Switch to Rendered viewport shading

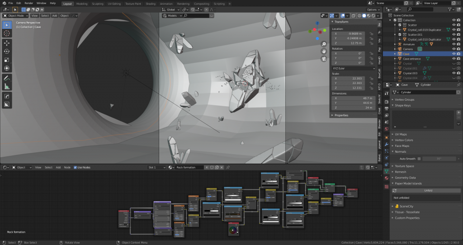tap(373, 16)
